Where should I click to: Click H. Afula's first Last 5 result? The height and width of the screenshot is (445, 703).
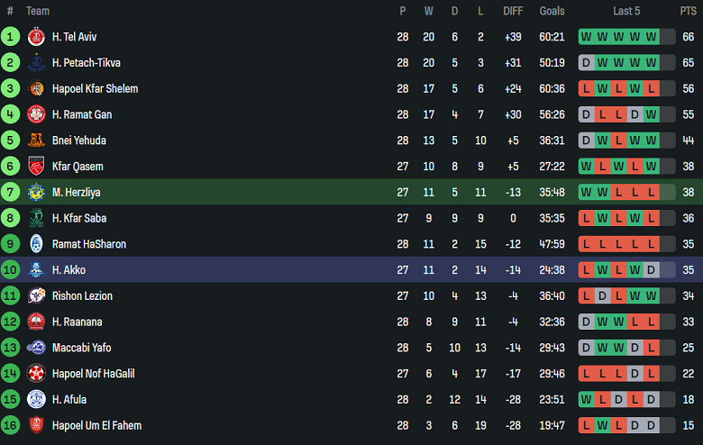click(x=586, y=399)
